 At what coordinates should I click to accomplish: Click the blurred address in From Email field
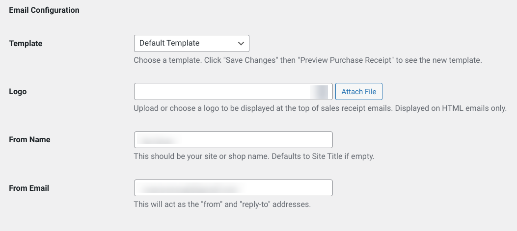[191, 189]
